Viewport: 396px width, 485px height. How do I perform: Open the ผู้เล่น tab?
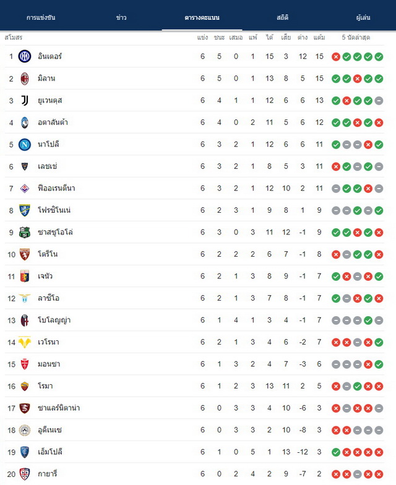pyautogui.click(x=363, y=17)
